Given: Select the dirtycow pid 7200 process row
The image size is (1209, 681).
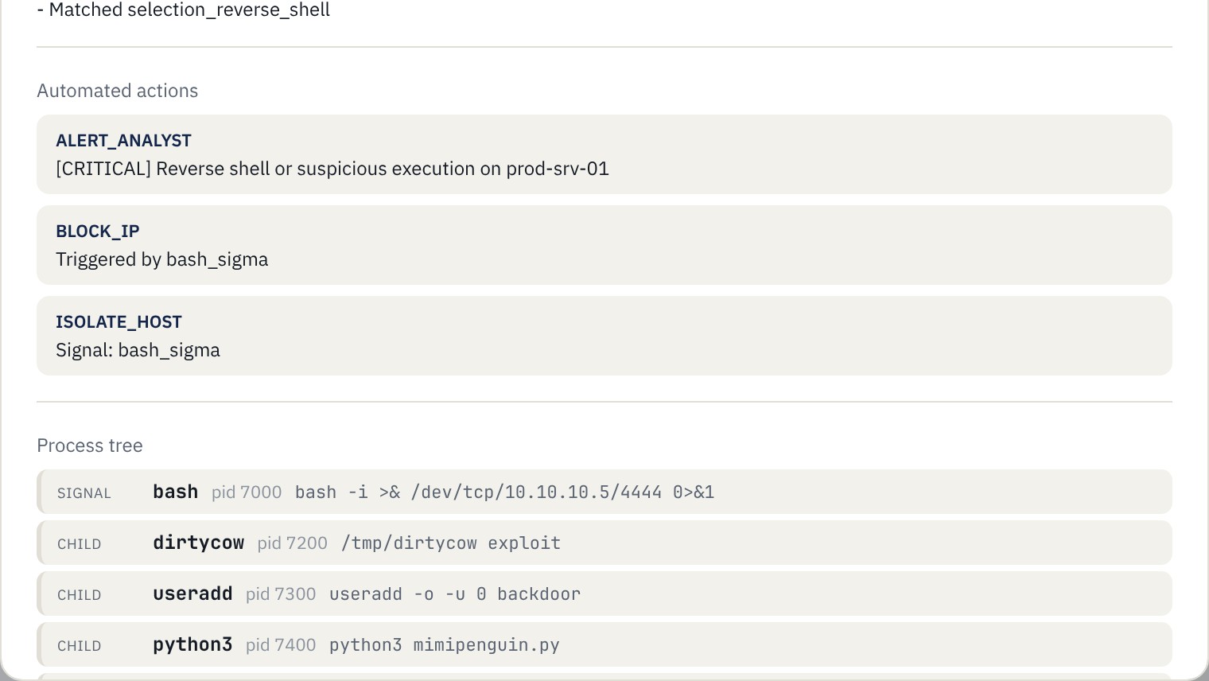Looking at the screenshot, I should 604,543.
